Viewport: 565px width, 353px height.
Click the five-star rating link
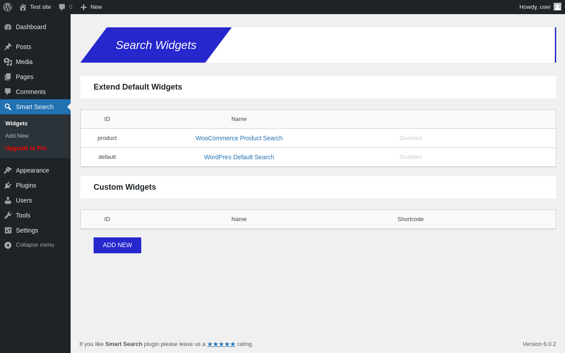tap(221, 344)
